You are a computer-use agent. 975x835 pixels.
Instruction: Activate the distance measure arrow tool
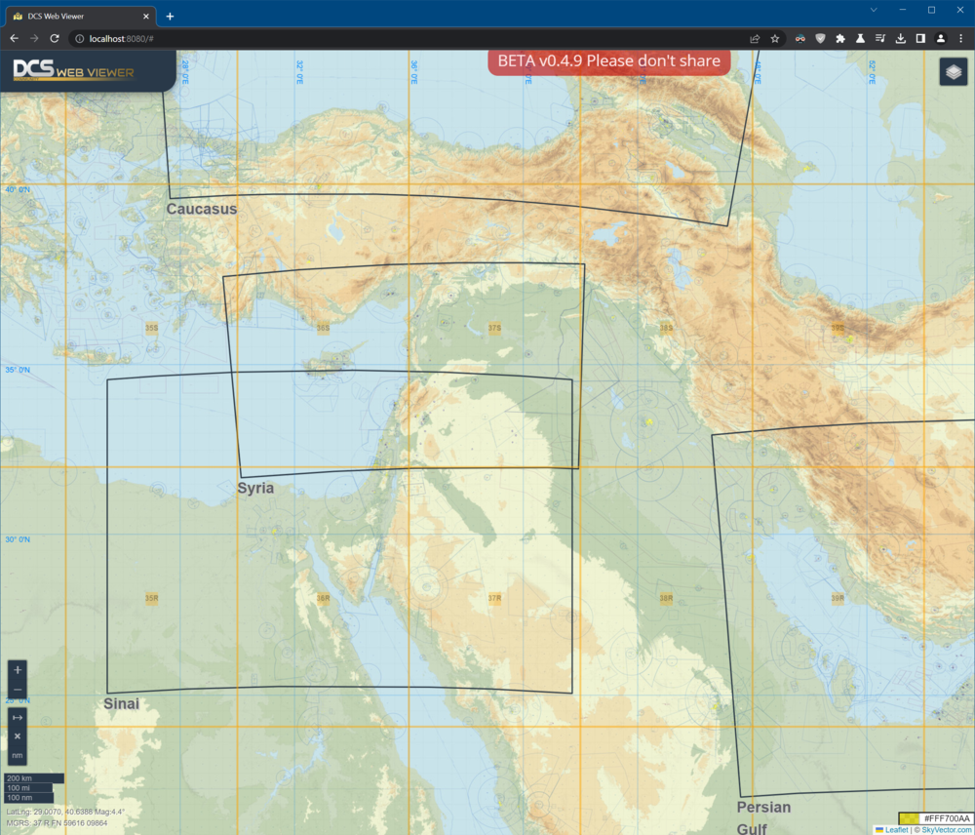(x=18, y=717)
